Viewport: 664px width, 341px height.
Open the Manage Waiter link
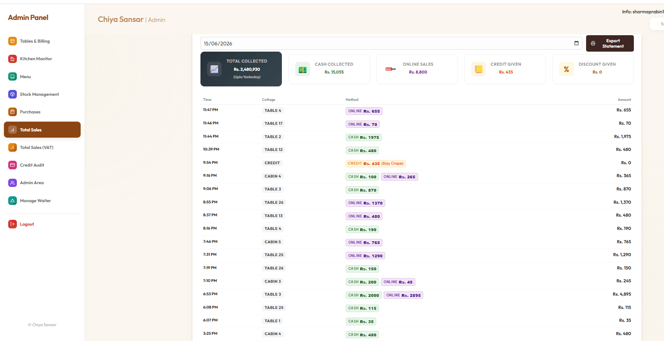42,201
